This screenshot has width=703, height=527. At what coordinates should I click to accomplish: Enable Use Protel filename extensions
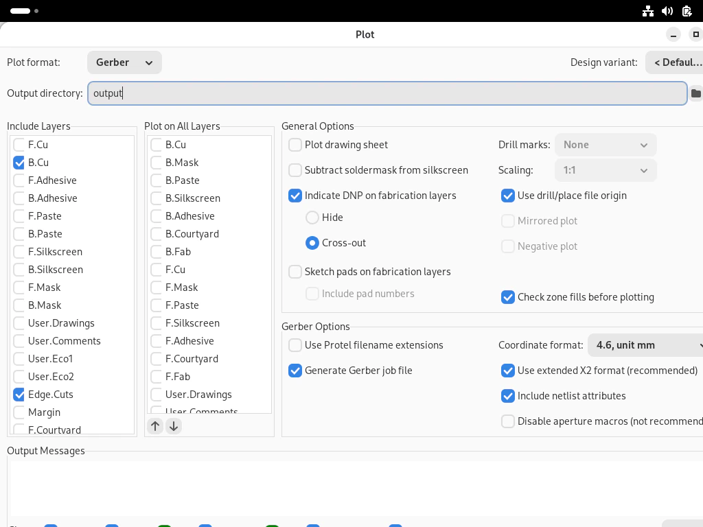click(295, 345)
